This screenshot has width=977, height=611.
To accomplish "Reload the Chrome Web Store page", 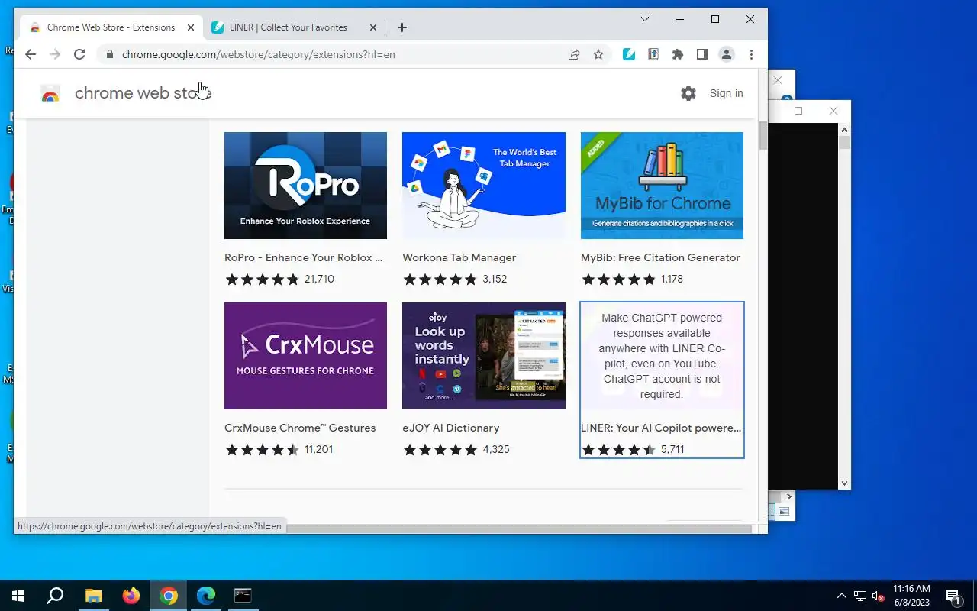I will click(79, 54).
